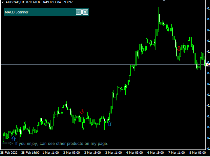Click the gray diamond marker at chart top
This screenshot has width=210, height=157.
[164, 1]
